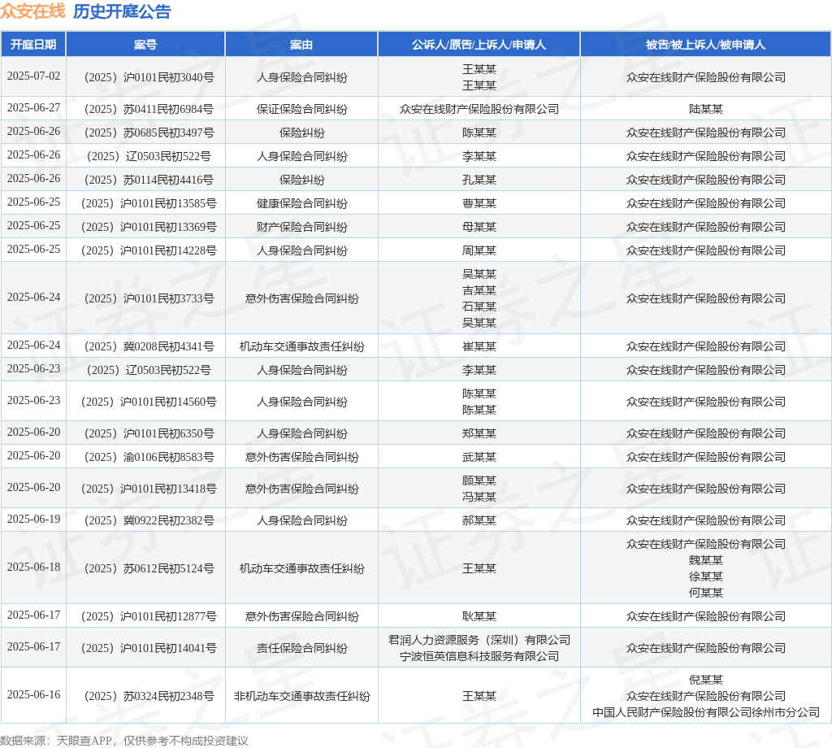832x748 pixels.
Task: Click plaintiff 曹某某
Action: coord(479,203)
